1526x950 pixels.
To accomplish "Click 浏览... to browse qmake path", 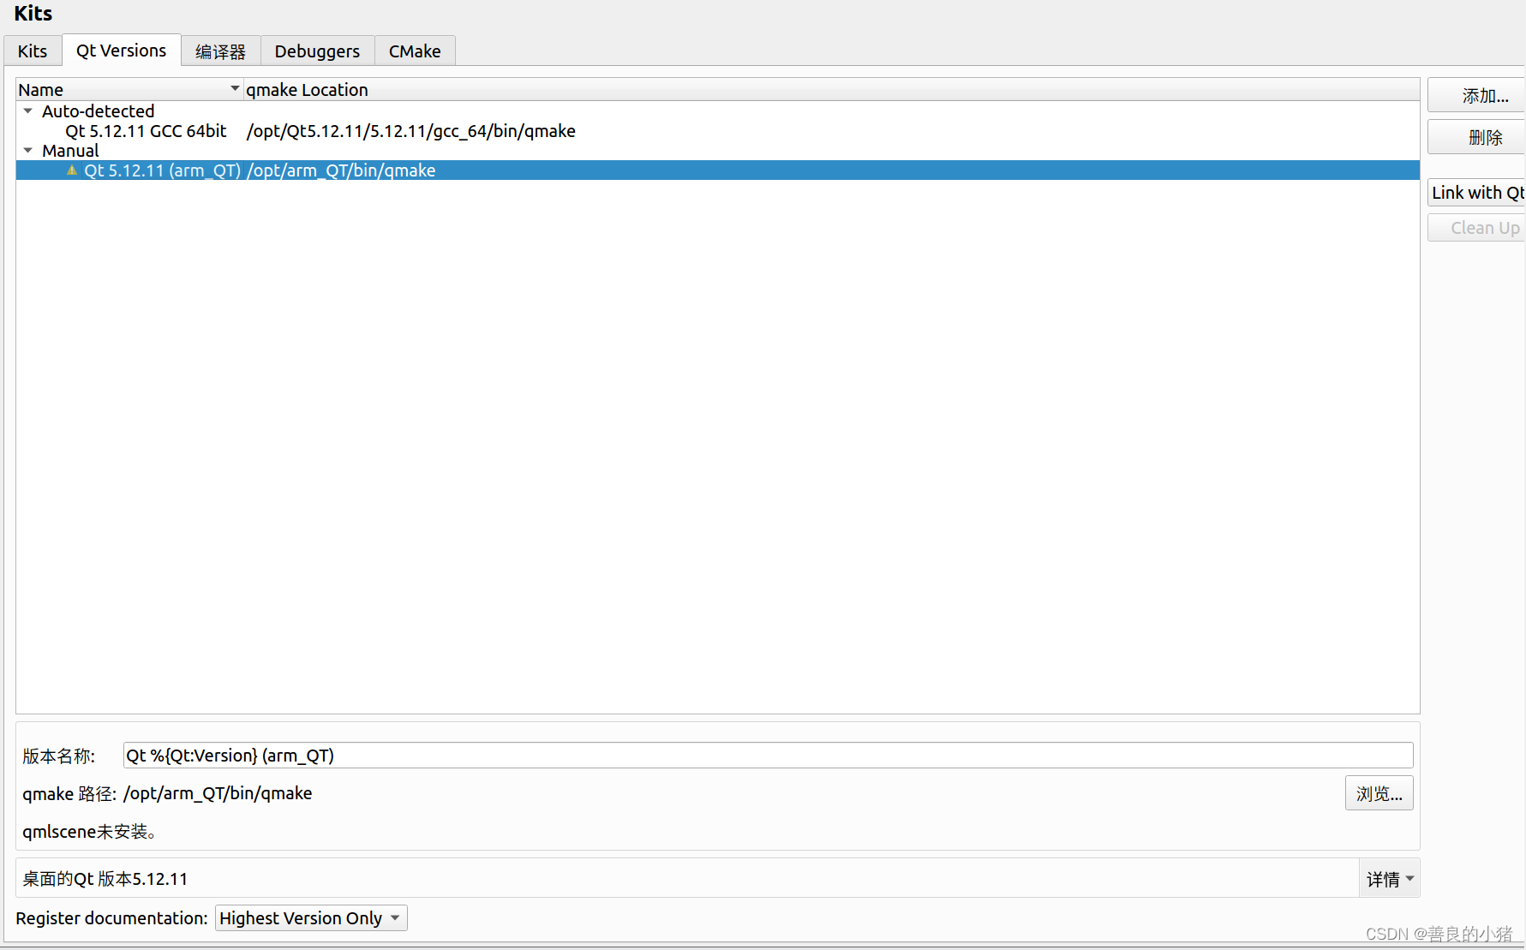I will pos(1379,794).
